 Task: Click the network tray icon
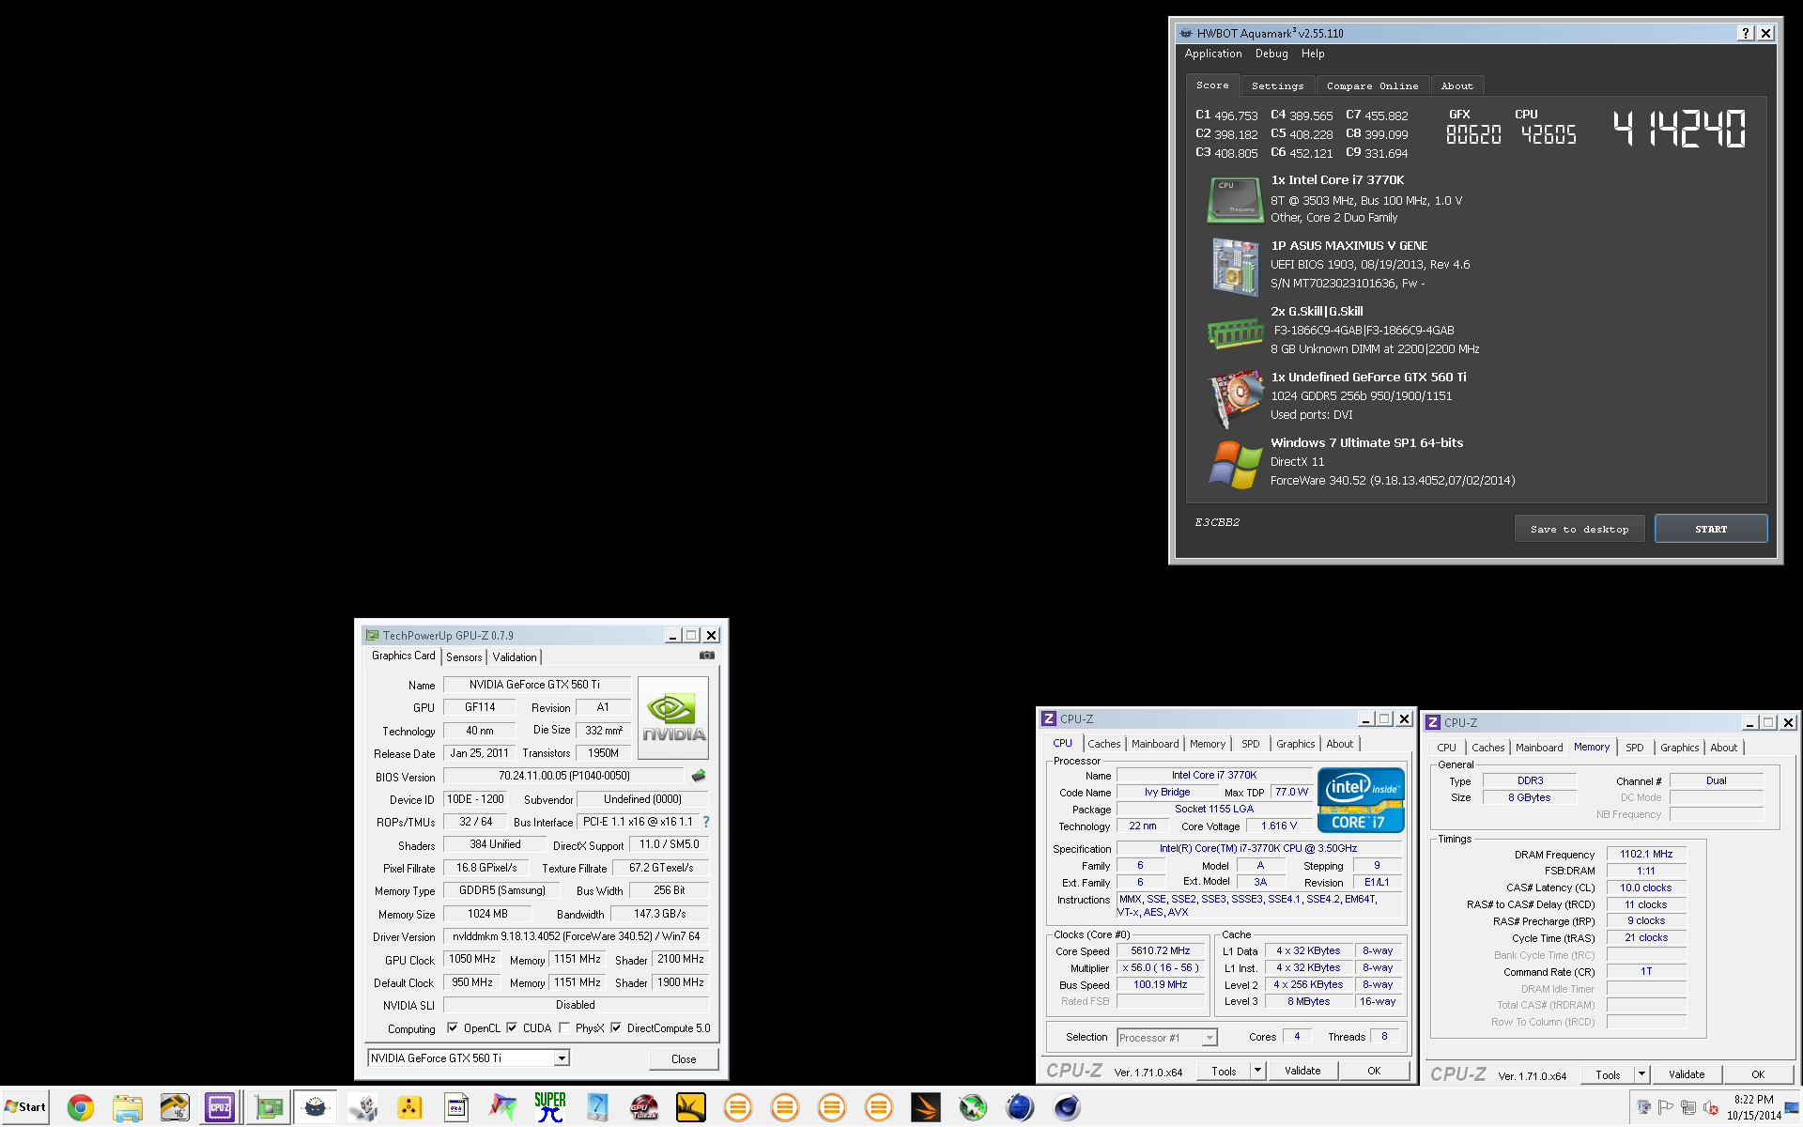click(1687, 1107)
